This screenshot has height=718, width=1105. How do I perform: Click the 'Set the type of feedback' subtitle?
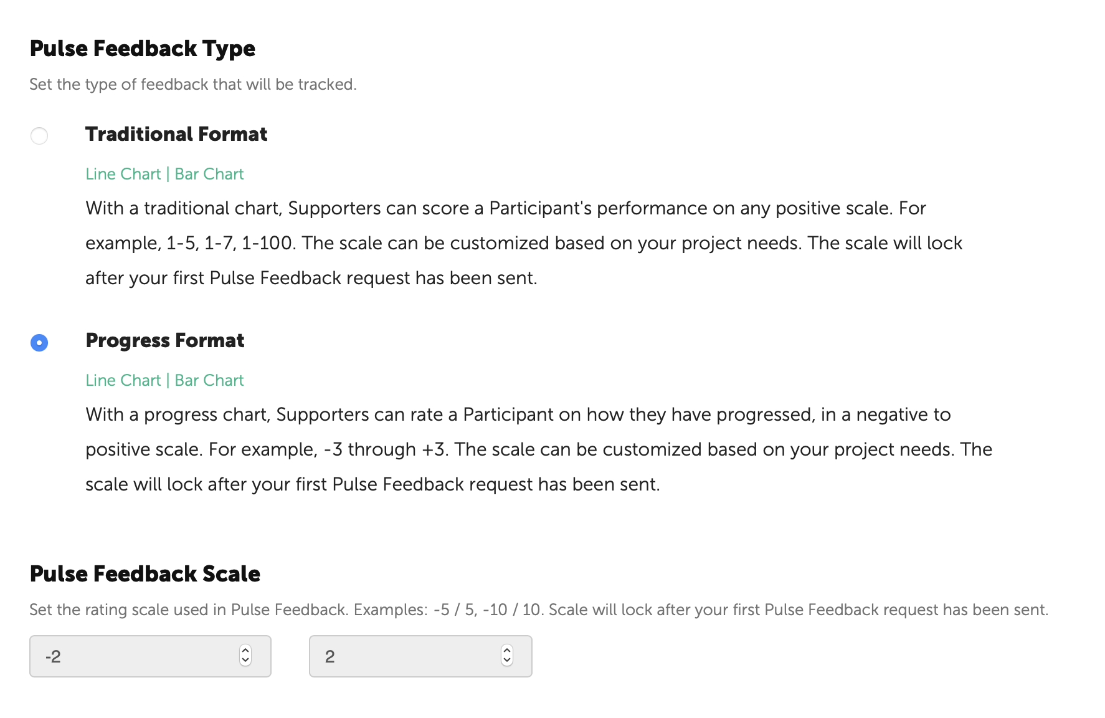point(193,84)
